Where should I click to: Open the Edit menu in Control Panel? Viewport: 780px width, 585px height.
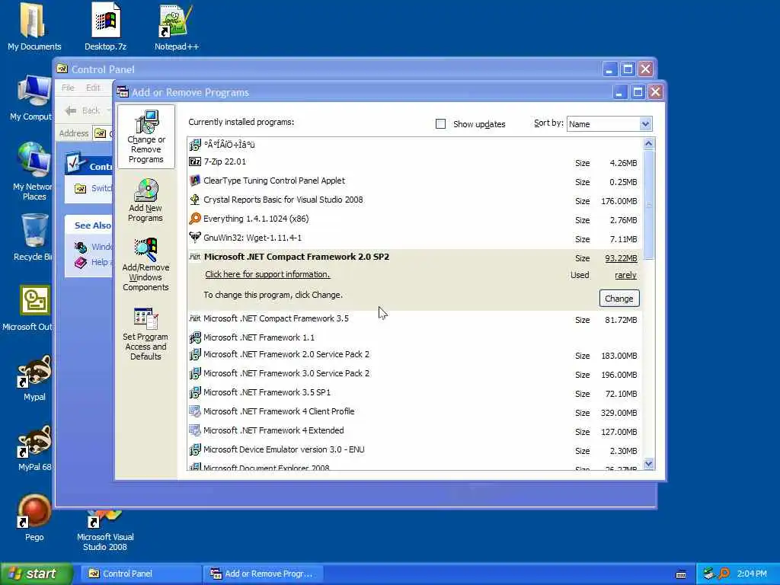tap(93, 88)
